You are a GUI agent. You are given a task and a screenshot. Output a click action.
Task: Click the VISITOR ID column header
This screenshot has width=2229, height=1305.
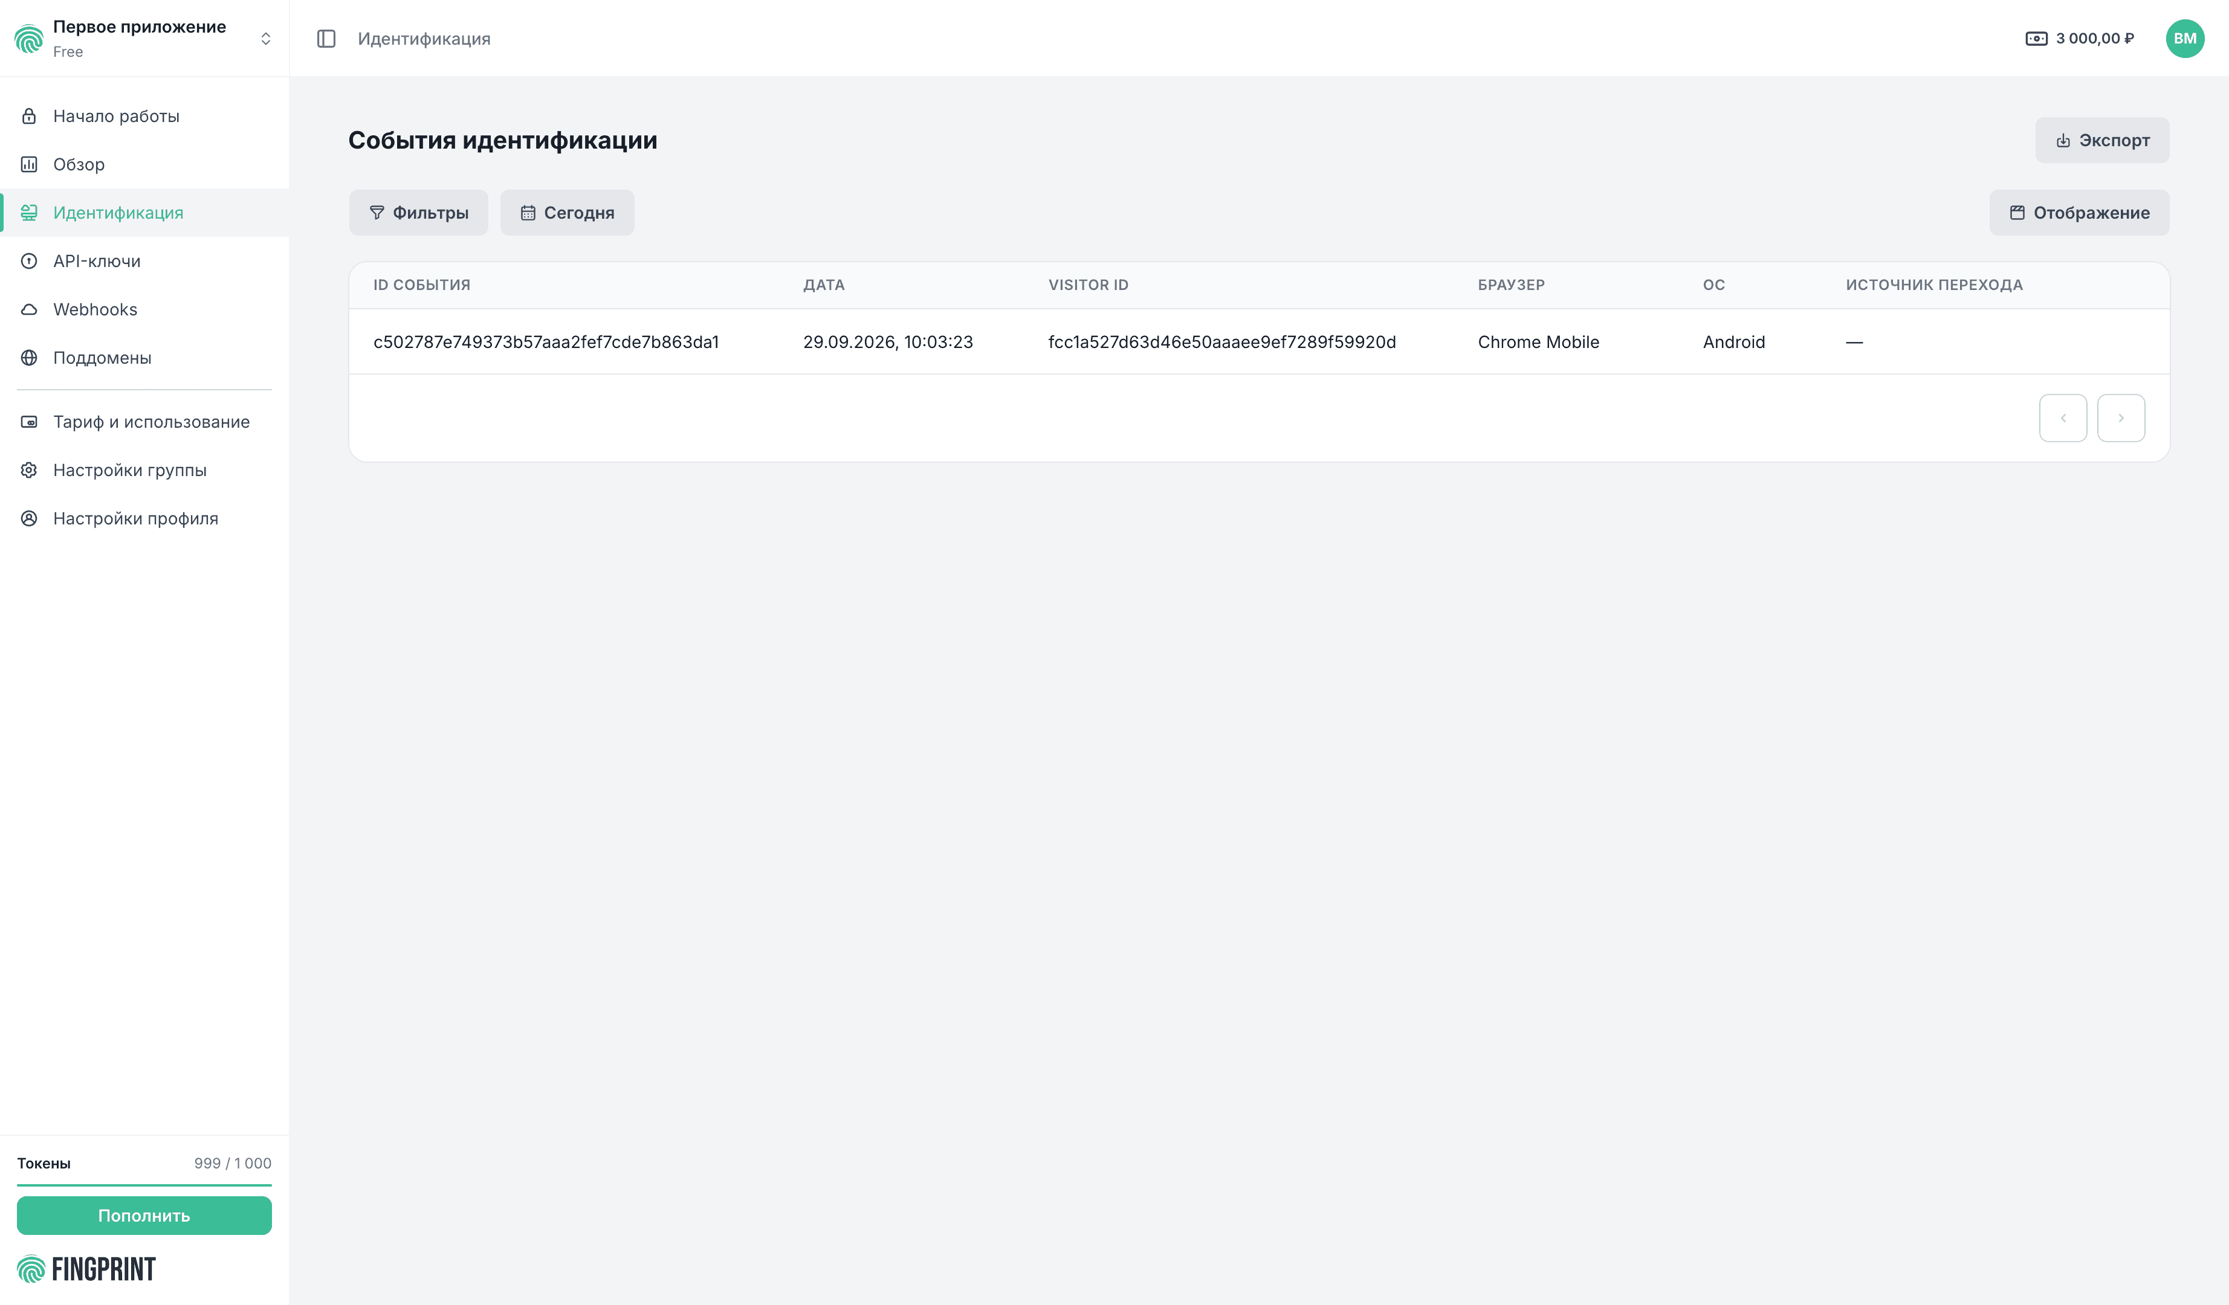(x=1088, y=285)
